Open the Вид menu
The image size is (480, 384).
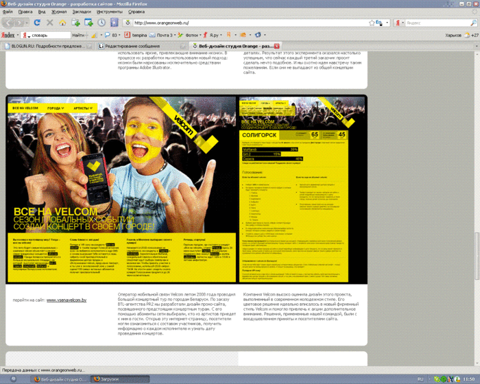[42, 12]
